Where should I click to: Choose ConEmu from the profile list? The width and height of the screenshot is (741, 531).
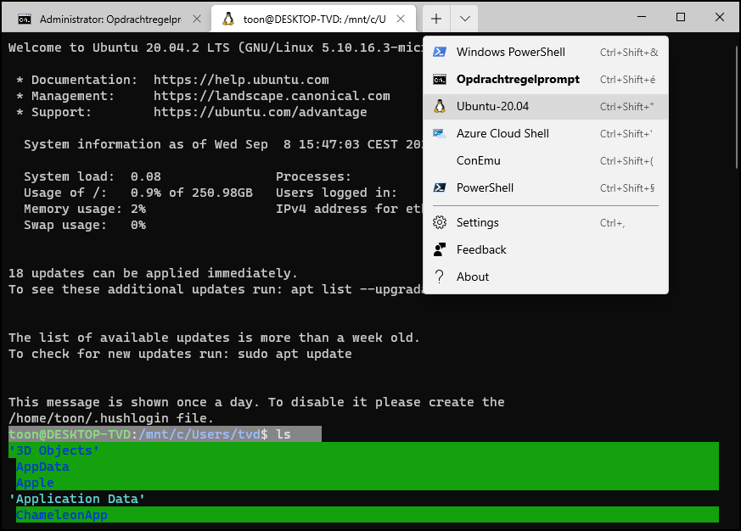pos(546,160)
